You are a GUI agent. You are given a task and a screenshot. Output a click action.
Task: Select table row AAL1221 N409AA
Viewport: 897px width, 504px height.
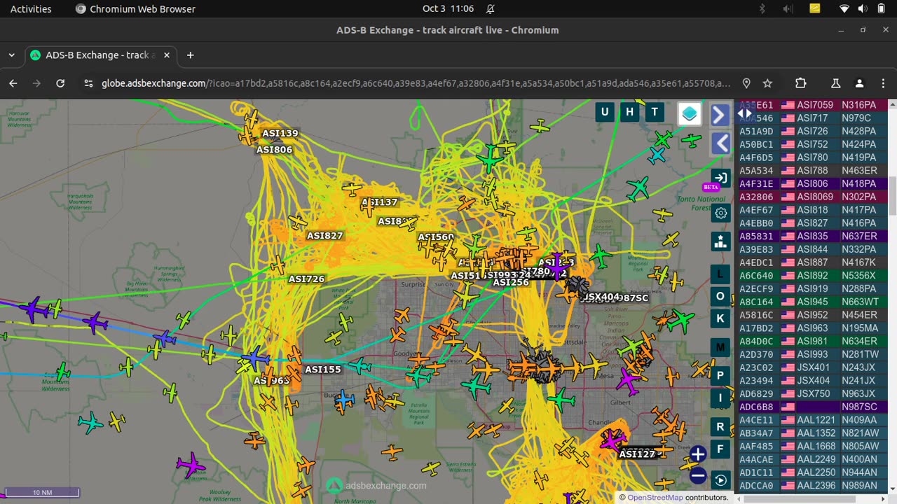tap(813, 420)
